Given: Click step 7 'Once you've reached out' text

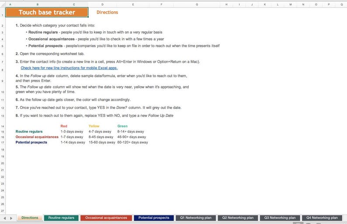Looking at the screenshot, I should coord(98,108).
